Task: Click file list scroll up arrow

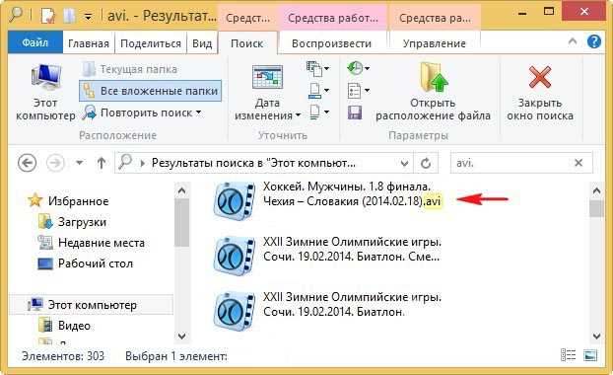Action: [596, 191]
